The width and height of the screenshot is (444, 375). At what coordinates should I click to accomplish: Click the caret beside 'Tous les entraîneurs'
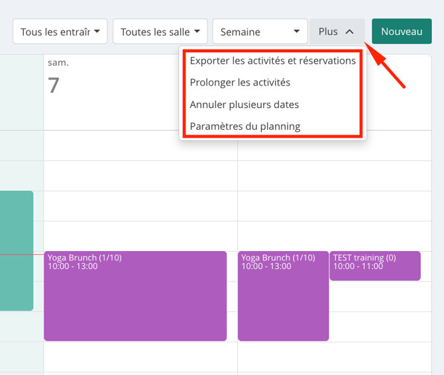[x=97, y=31]
